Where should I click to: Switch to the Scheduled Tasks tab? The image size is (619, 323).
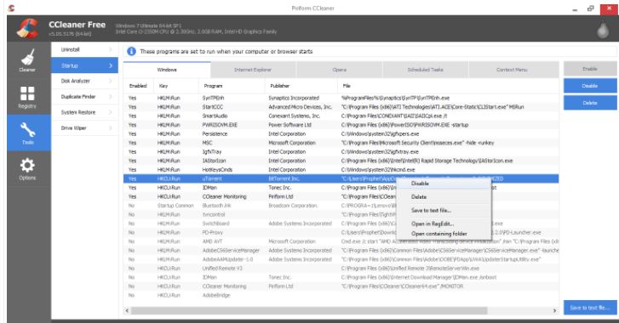tap(425, 70)
